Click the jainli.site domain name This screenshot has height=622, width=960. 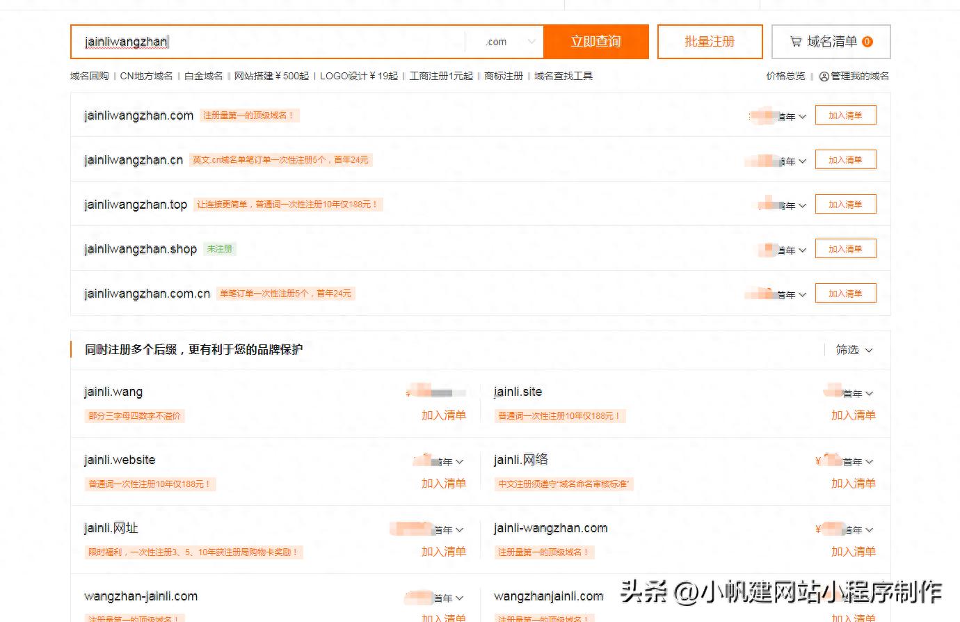point(518,392)
